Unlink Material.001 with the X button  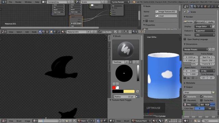coord(95,32)
